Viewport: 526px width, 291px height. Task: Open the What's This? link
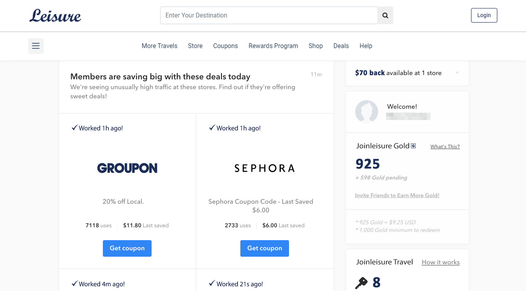pyautogui.click(x=445, y=146)
